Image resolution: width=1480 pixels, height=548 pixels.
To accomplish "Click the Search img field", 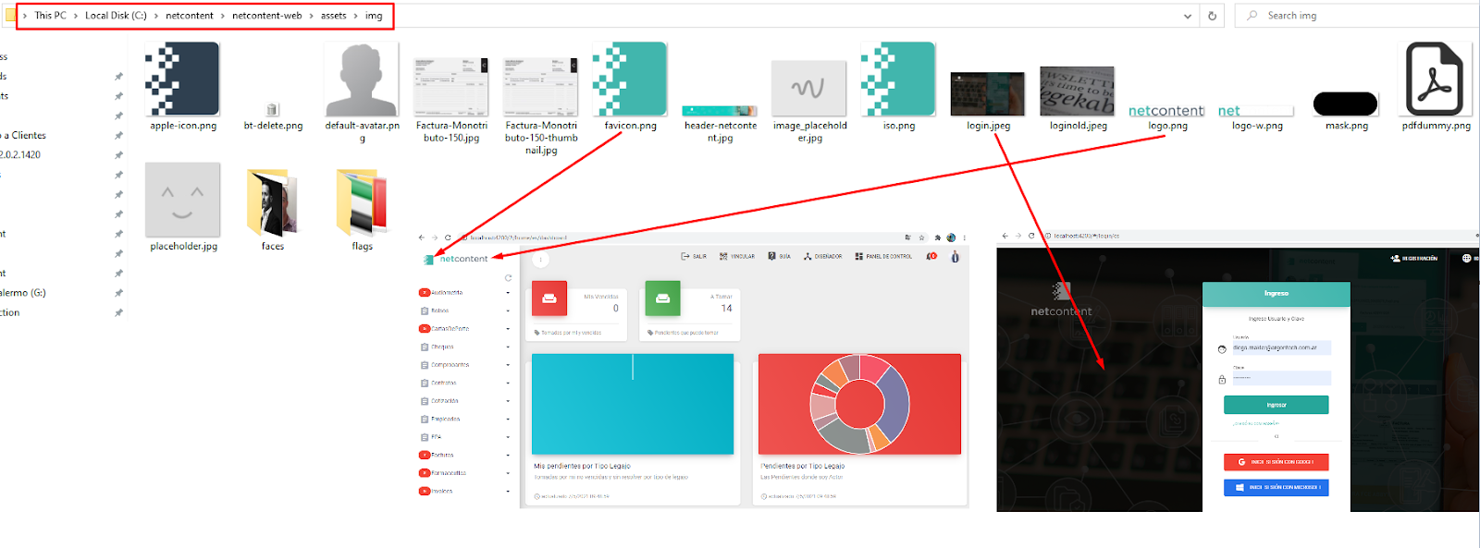I will pos(1356,16).
